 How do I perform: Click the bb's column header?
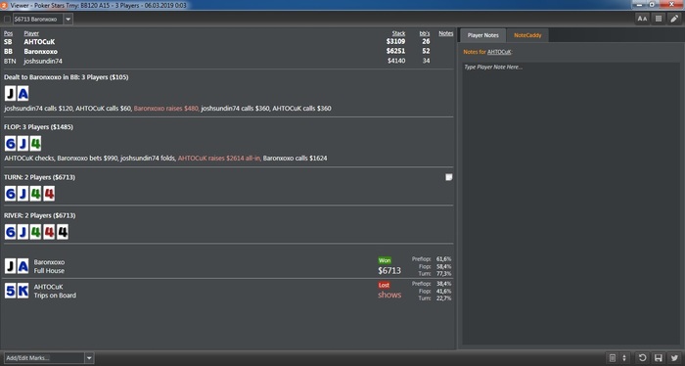pyautogui.click(x=424, y=33)
